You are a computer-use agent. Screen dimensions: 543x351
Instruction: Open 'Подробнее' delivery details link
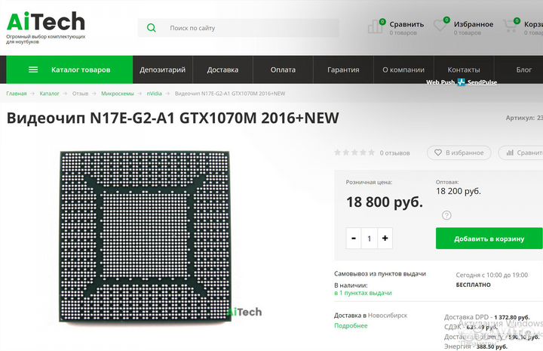point(351,325)
